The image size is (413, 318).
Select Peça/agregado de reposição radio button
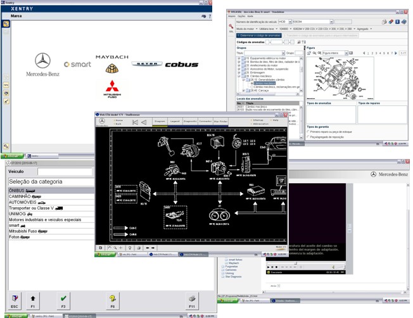point(308,137)
